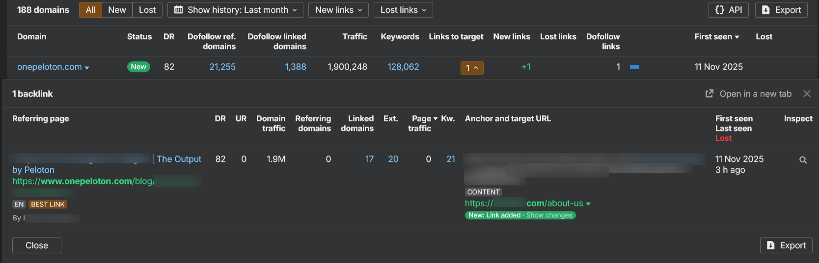Click the first seen date 11 Nov 2025 in backlink row

click(739, 159)
